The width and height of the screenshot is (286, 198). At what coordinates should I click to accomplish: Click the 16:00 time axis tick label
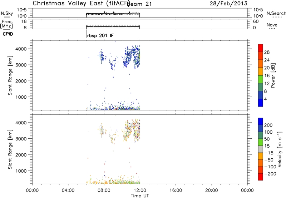click(176, 190)
